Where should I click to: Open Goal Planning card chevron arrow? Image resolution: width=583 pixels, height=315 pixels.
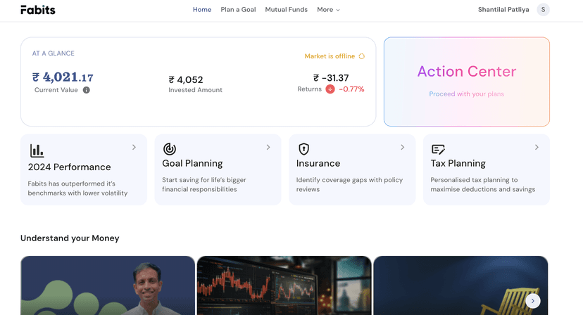[268, 147]
